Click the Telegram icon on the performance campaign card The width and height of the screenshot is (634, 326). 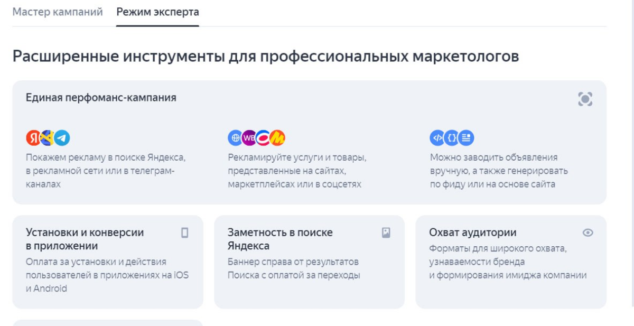pyautogui.click(x=61, y=138)
